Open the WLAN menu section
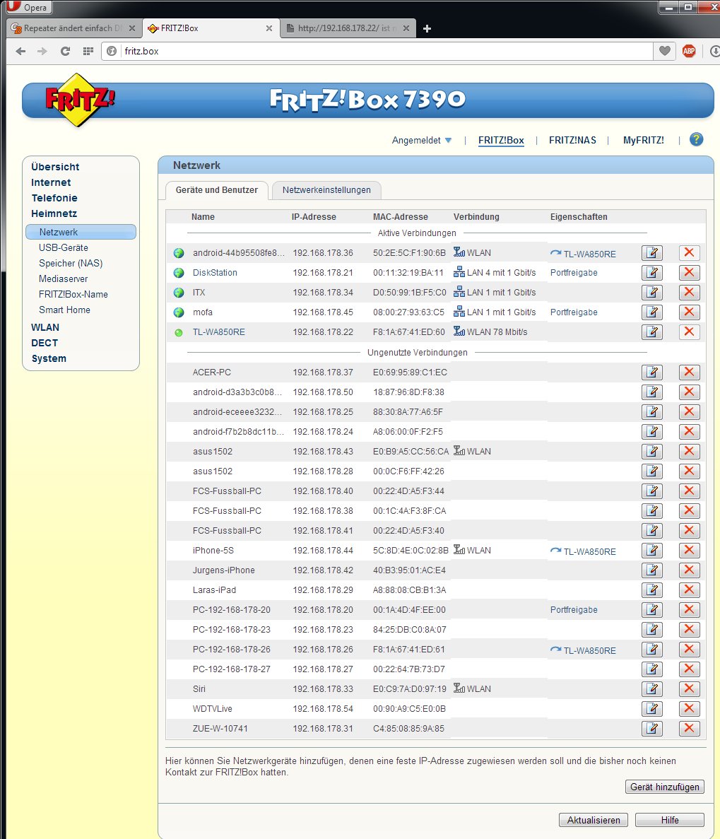Viewport: 720px width, 839px height. [45, 327]
